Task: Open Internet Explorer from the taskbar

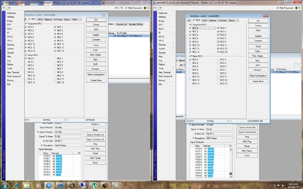Action: (x=16, y=185)
